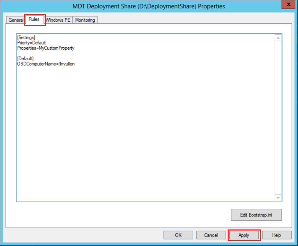
Task: Switch to the General tab
Action: click(x=16, y=20)
